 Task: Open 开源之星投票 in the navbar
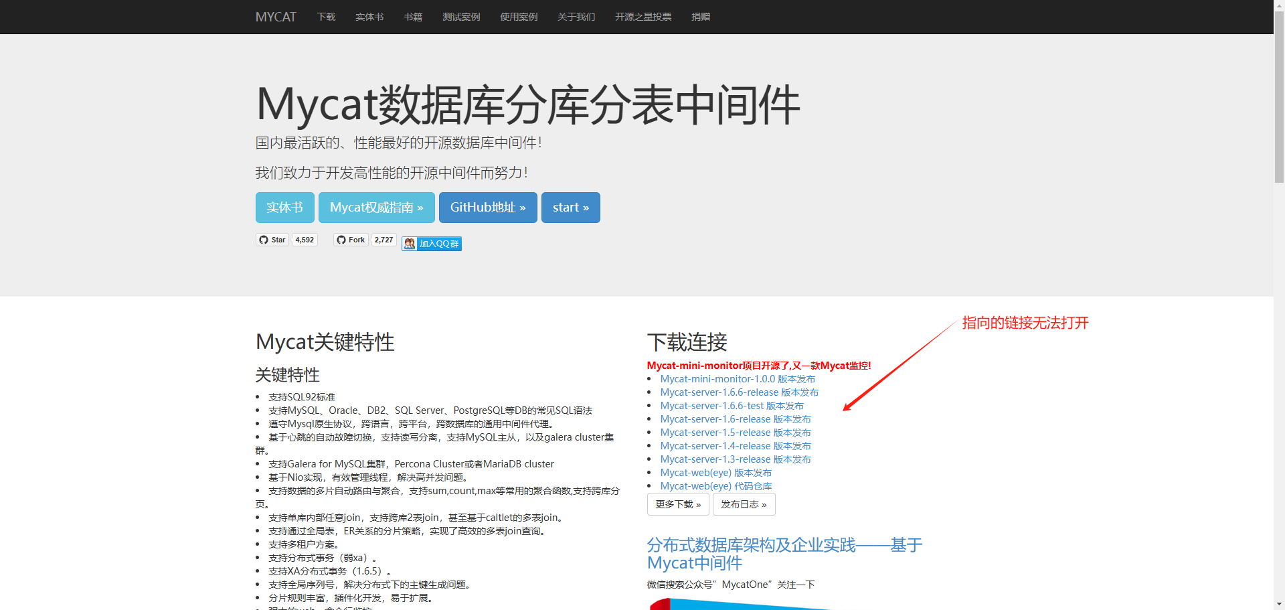[643, 17]
